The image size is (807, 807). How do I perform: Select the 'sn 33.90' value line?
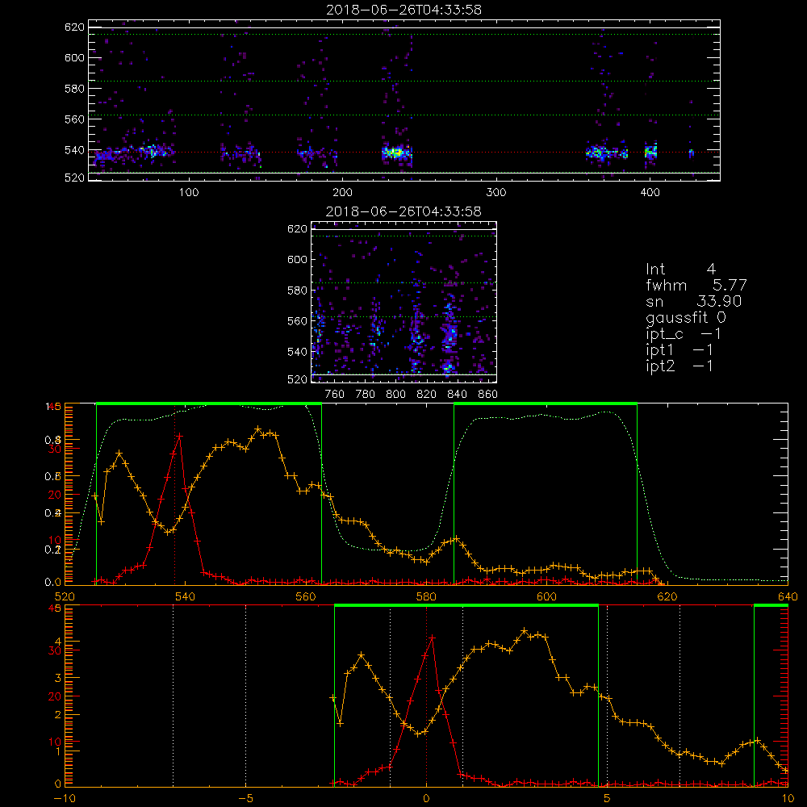point(694,302)
